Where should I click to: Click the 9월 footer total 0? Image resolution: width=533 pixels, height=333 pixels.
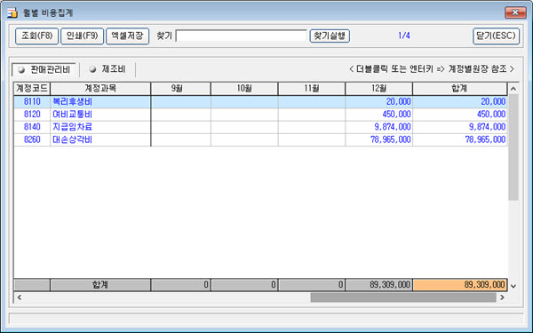[x=180, y=285]
